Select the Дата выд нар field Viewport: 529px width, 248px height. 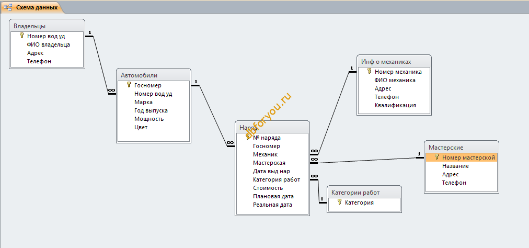coord(272,171)
